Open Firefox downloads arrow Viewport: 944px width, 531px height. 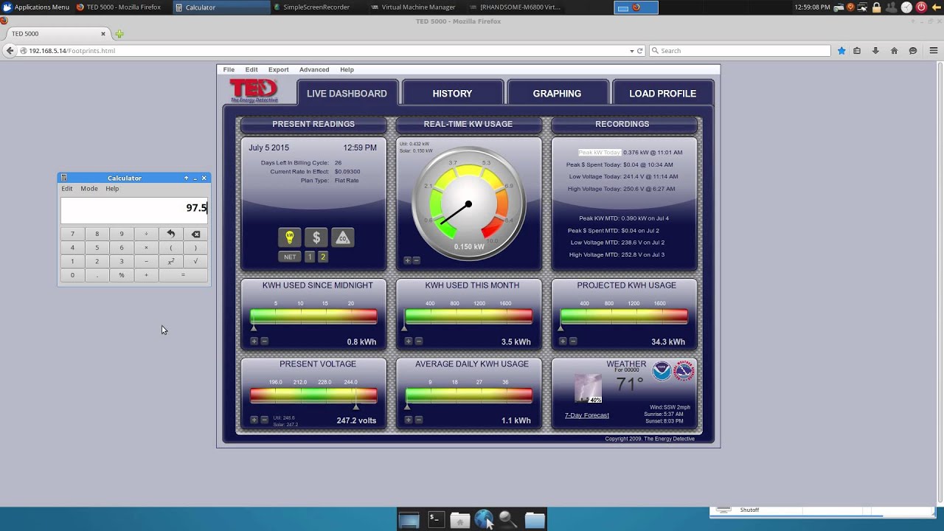point(875,51)
